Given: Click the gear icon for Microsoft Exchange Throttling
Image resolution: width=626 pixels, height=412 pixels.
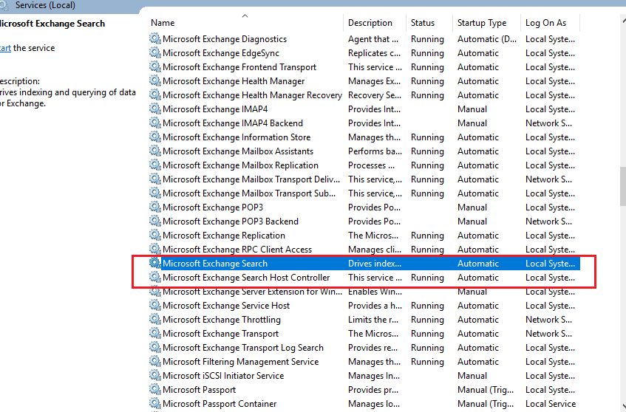Looking at the screenshot, I should point(155,319).
